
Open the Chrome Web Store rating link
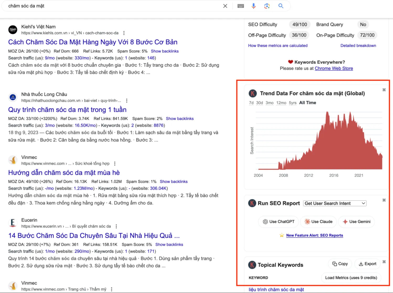334,68
